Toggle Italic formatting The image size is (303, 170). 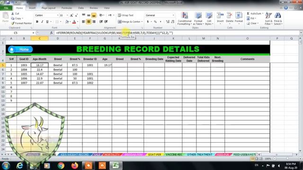coord(42,22)
